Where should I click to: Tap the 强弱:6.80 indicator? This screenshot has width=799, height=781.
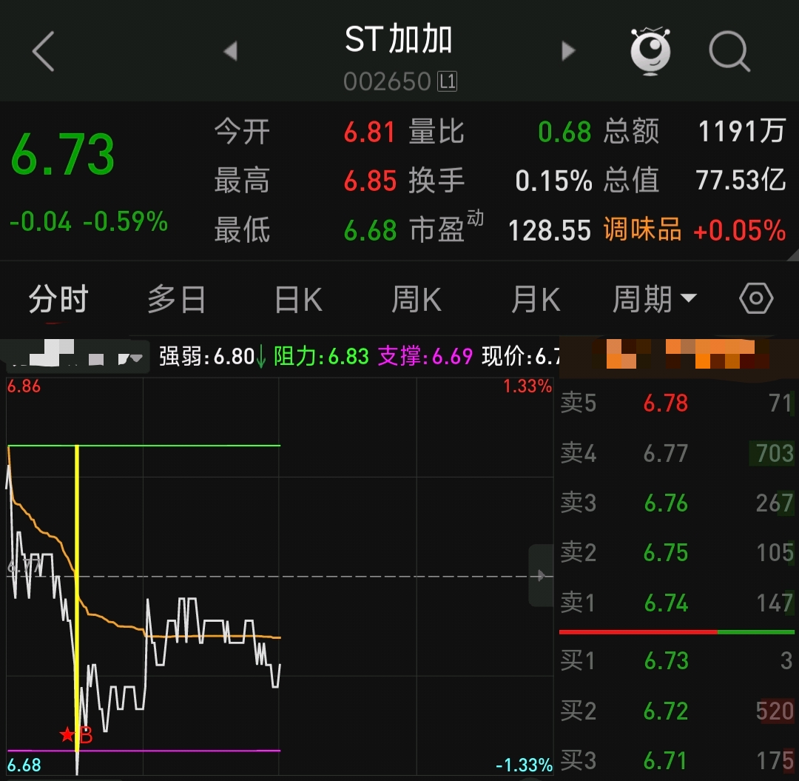coord(212,356)
